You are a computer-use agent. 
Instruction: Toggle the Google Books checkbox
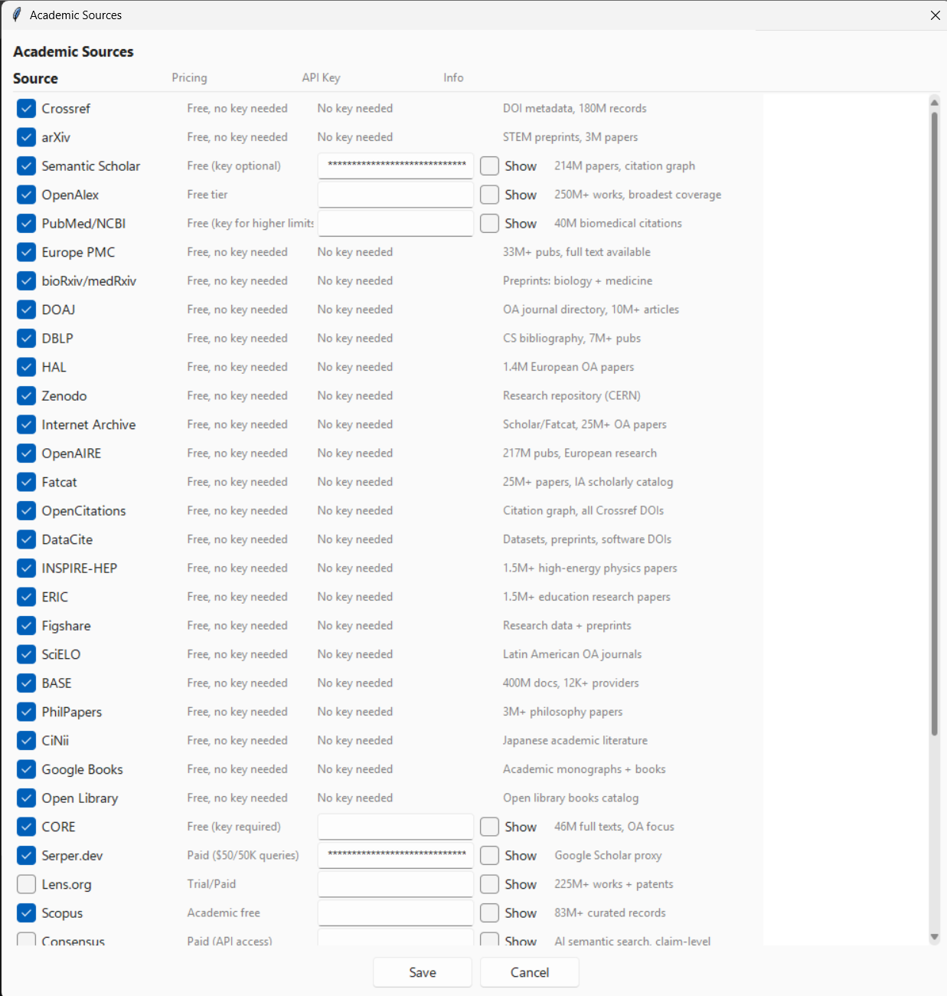coord(26,769)
